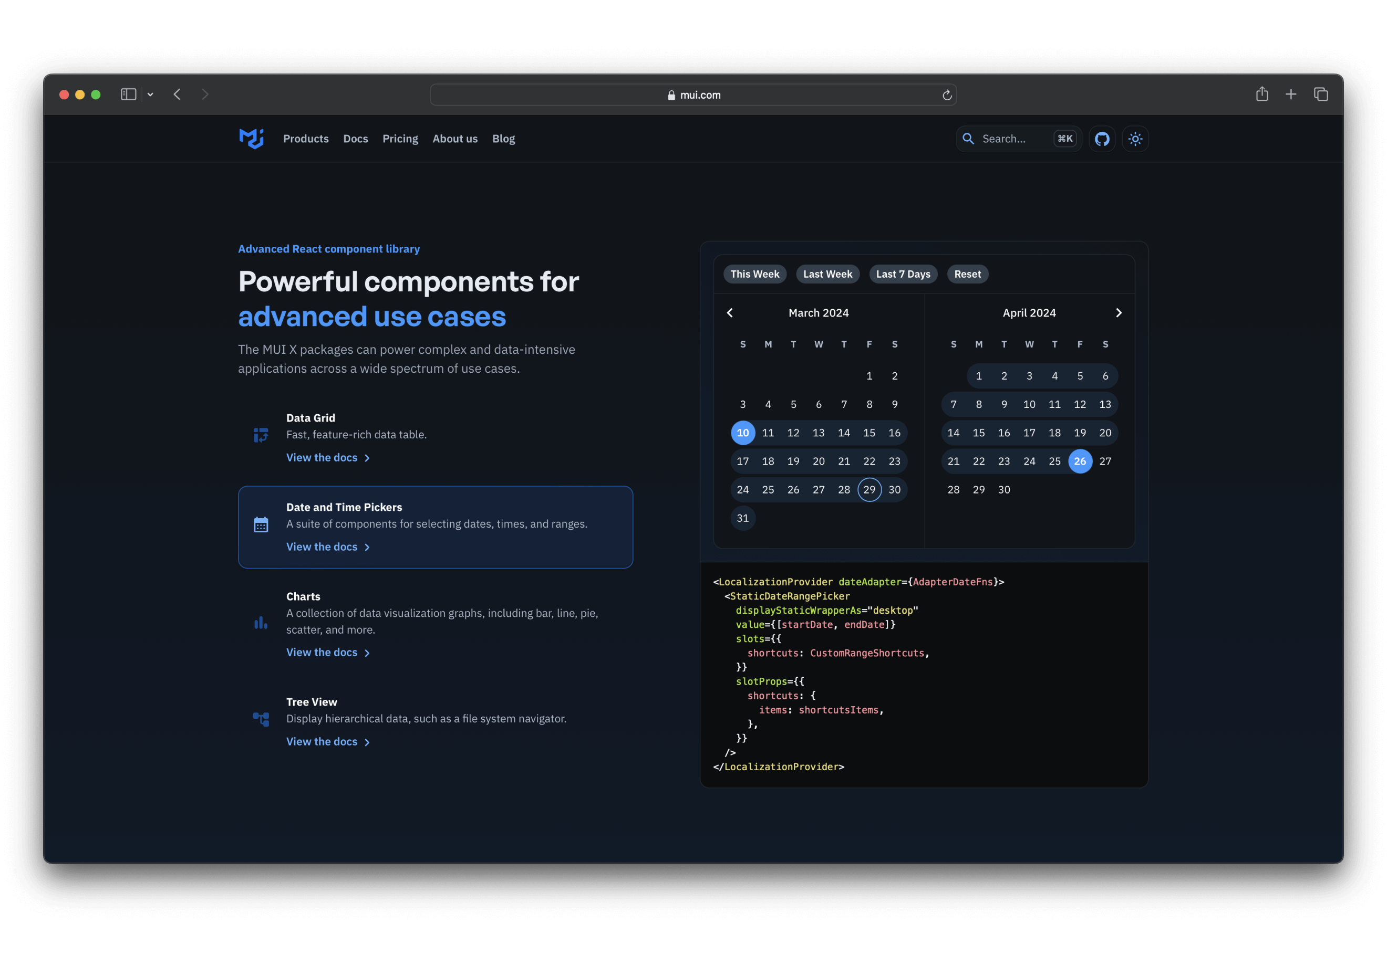Image resolution: width=1387 pixels, height=966 pixels.
Task: Click the search magnifier icon
Action: (x=968, y=139)
